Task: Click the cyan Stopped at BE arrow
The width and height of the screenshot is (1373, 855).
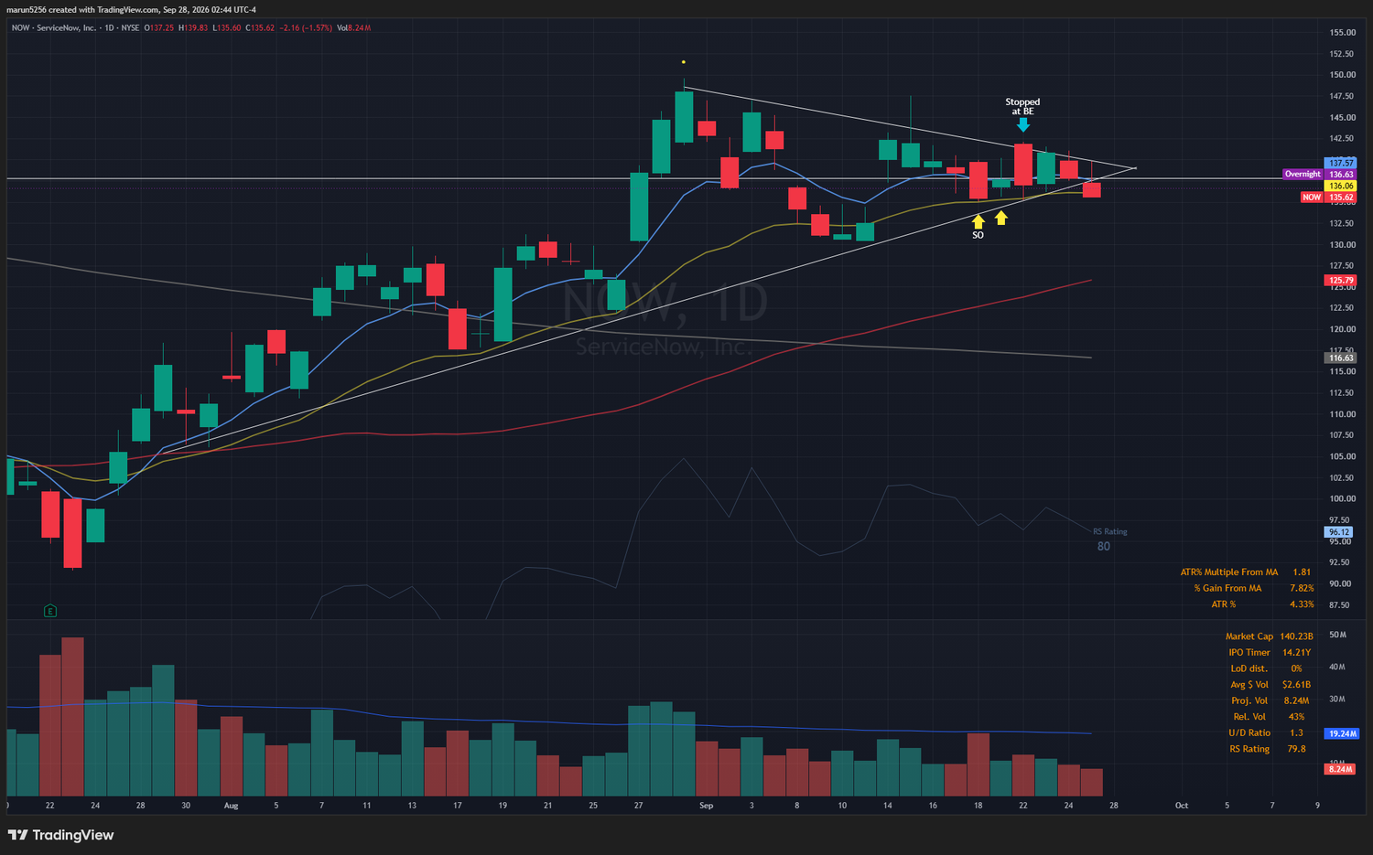Action: [1023, 124]
